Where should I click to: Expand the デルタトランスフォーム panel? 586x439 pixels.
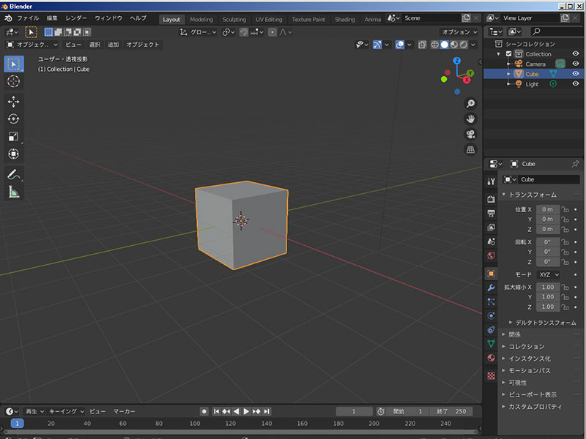click(x=545, y=323)
